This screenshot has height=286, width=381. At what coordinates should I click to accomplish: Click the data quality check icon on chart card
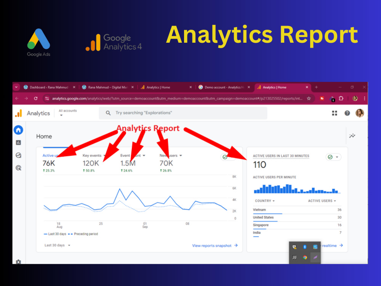tap(225, 157)
